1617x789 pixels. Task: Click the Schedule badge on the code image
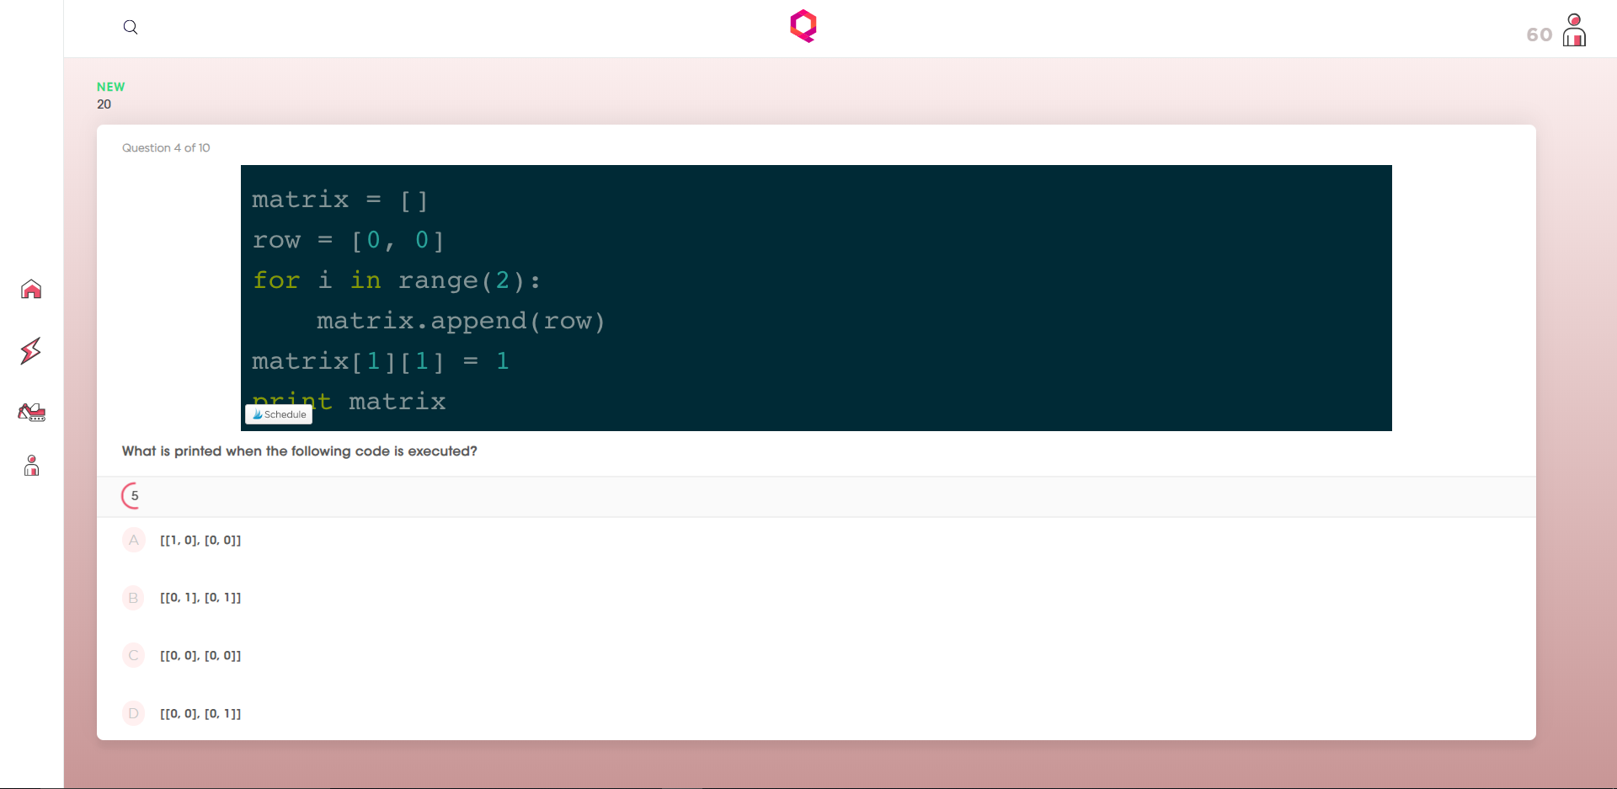tap(279, 414)
